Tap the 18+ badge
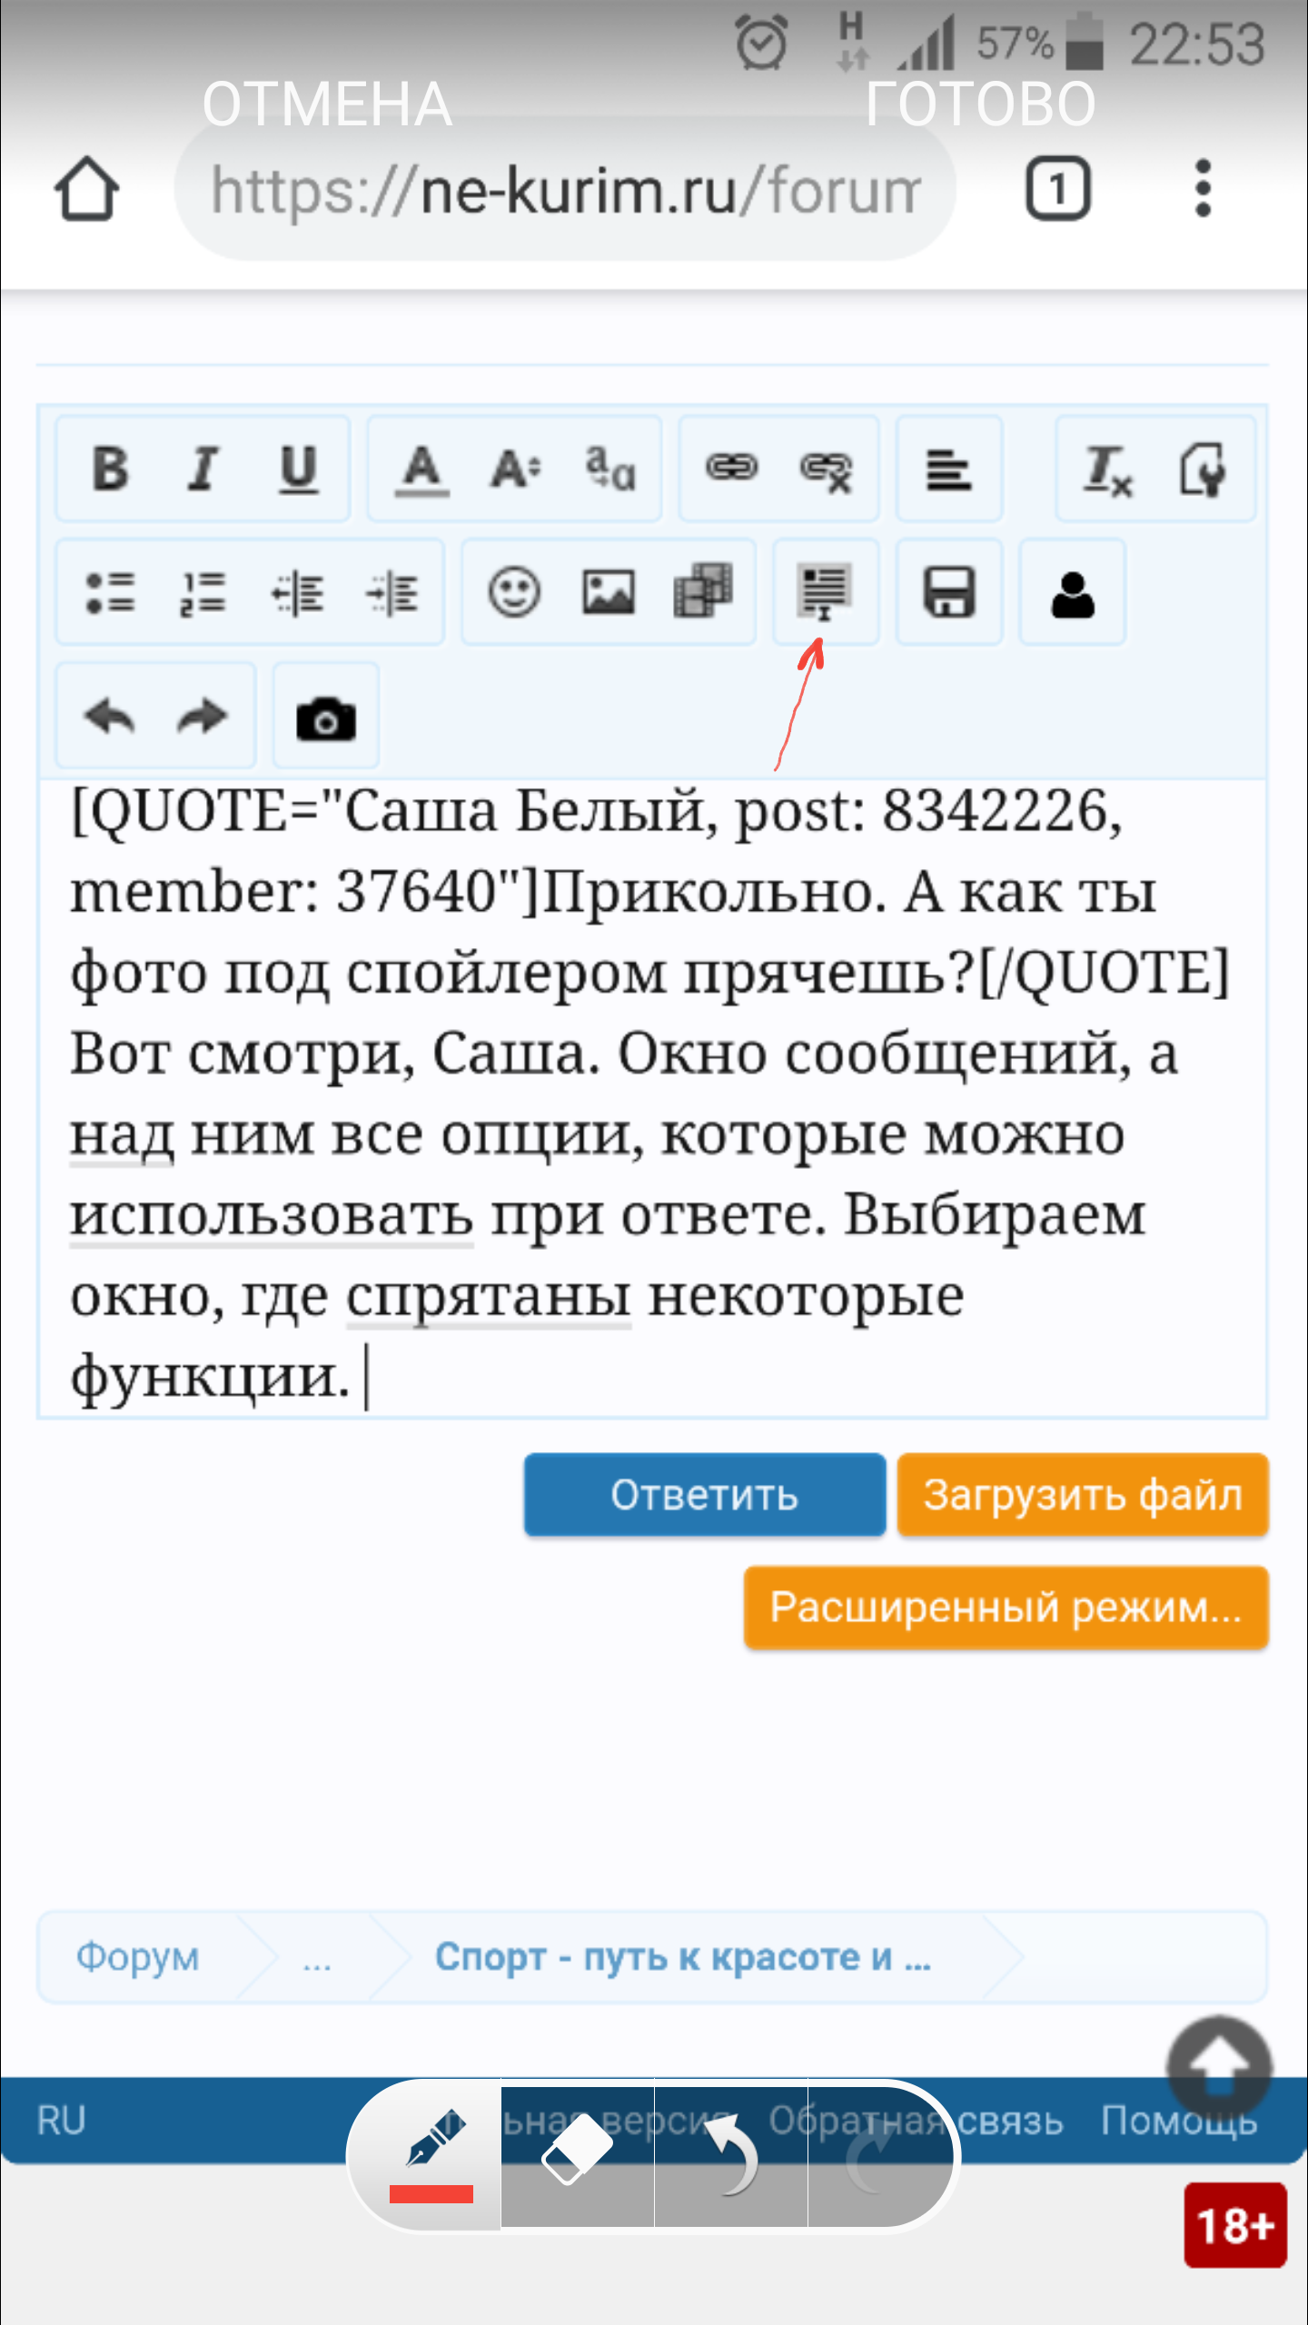 1235,2226
